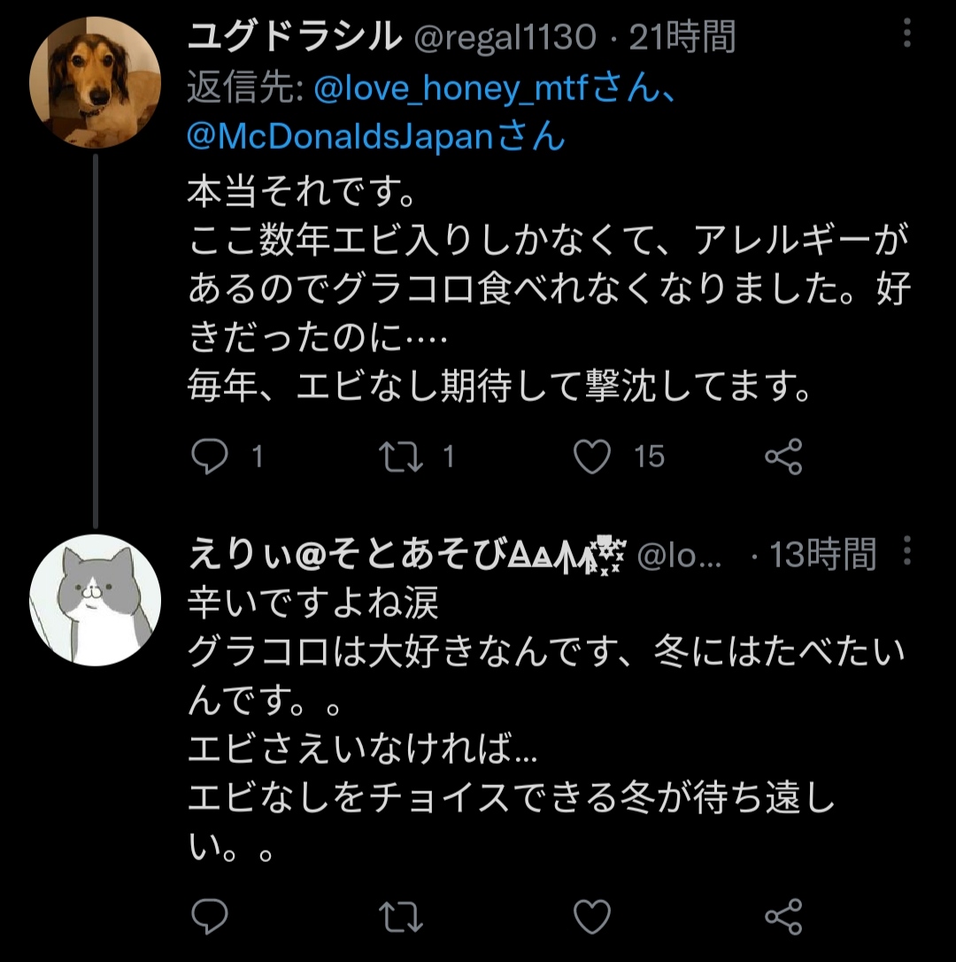Share the second tweet by えりぃ

[783, 915]
